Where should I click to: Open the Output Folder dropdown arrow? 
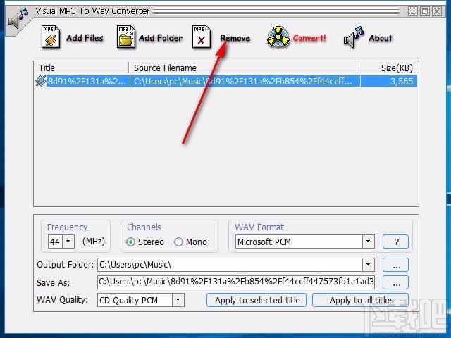pos(368,265)
